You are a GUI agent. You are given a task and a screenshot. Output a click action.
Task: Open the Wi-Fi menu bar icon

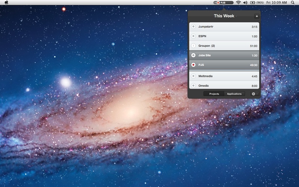coord(238,3)
